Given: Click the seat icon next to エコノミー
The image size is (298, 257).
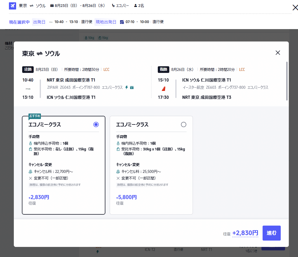Looking at the screenshot, I should 113,6.
